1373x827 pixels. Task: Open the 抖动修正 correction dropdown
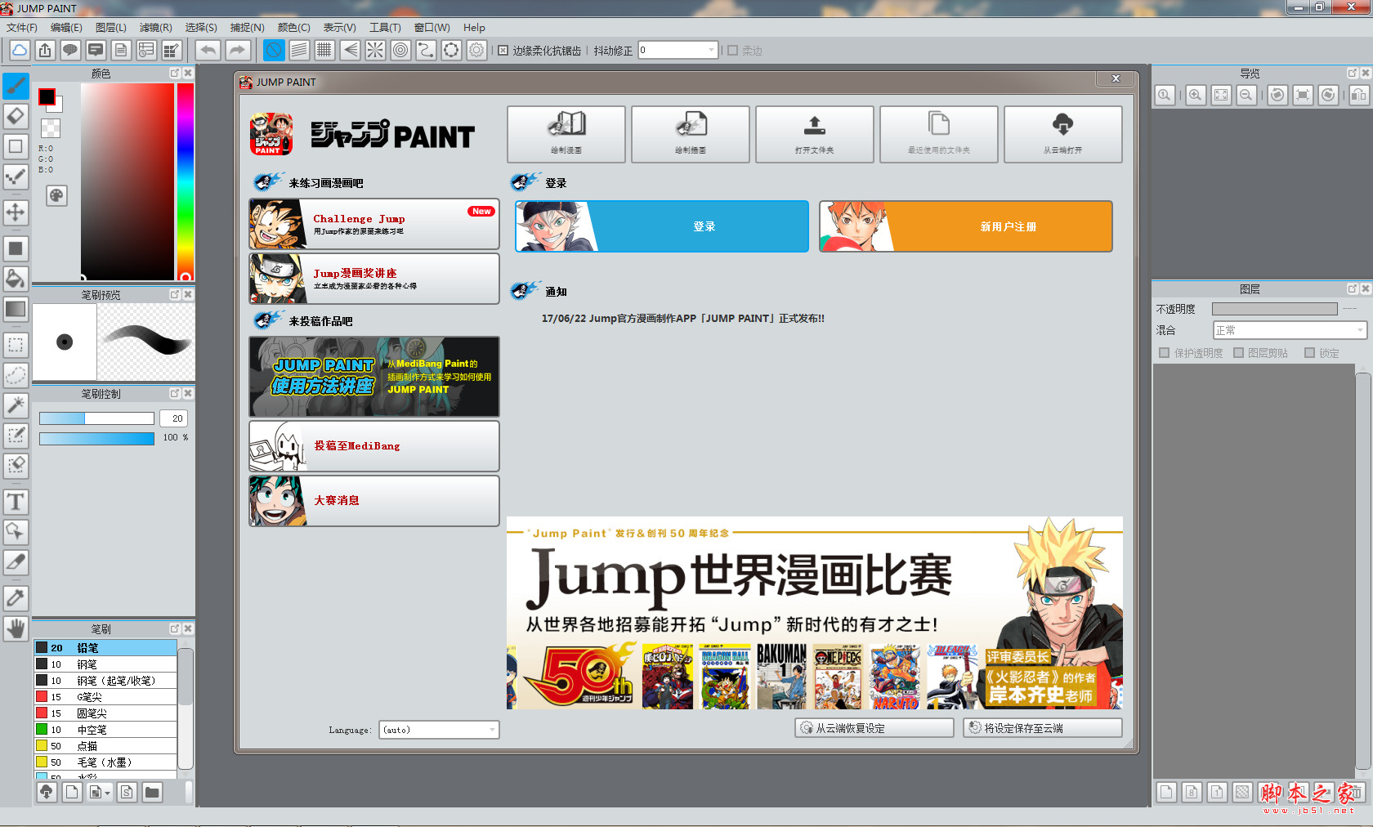click(678, 51)
